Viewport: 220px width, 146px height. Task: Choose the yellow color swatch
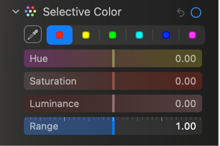click(86, 35)
